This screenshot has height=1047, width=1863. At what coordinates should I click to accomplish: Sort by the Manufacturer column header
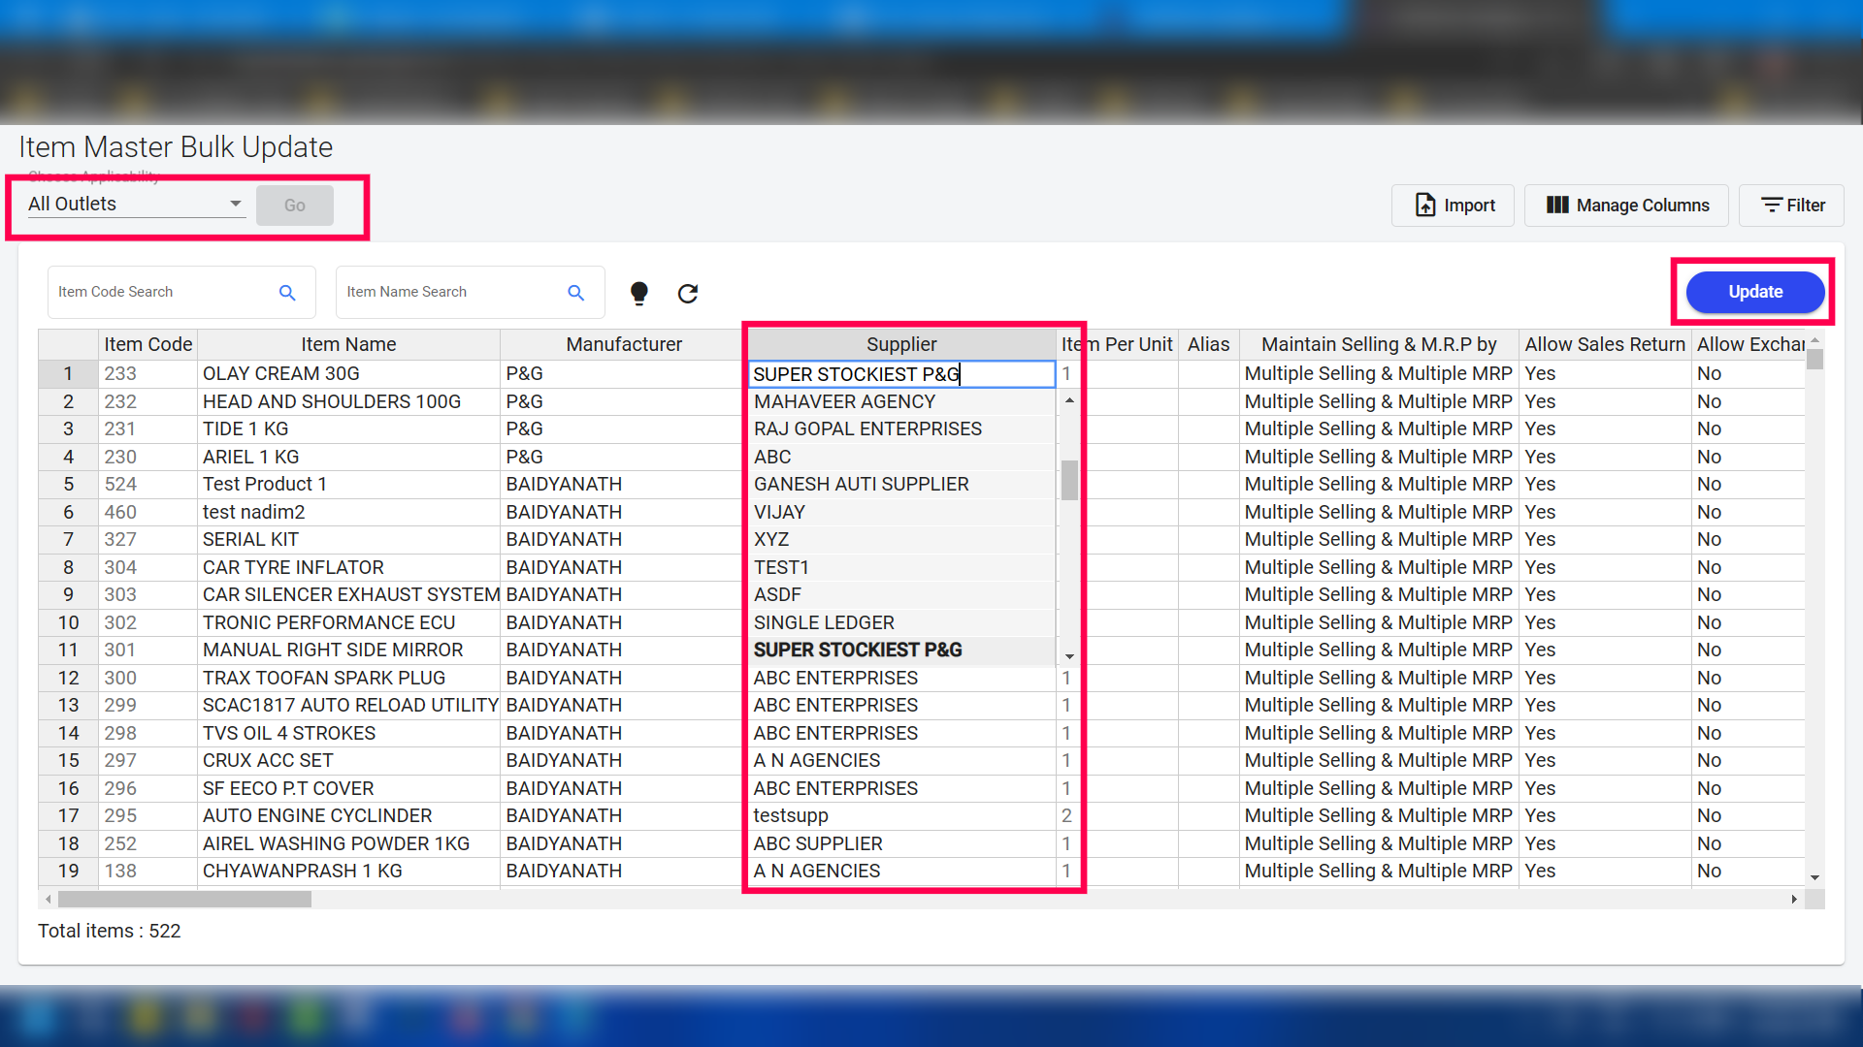[x=623, y=344]
